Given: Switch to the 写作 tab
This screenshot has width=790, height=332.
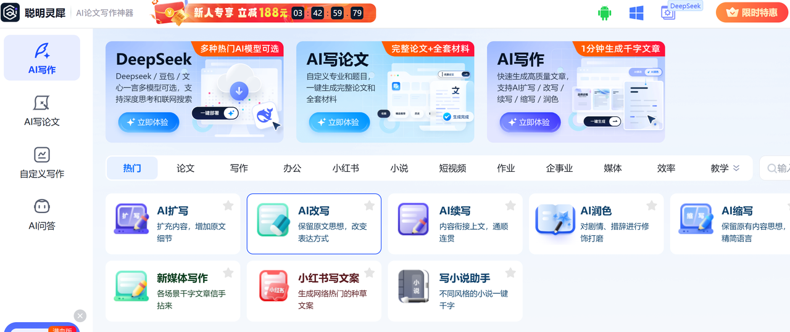Looking at the screenshot, I should tap(239, 168).
